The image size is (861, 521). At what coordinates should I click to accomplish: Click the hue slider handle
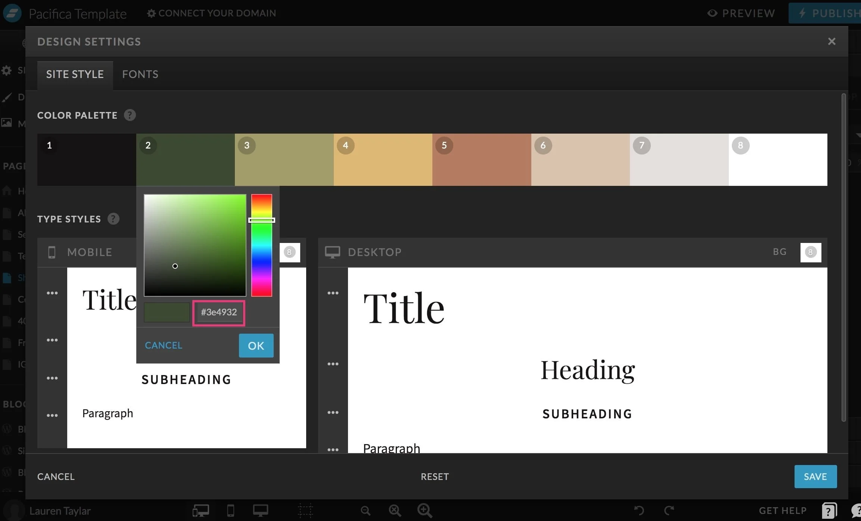tap(261, 220)
